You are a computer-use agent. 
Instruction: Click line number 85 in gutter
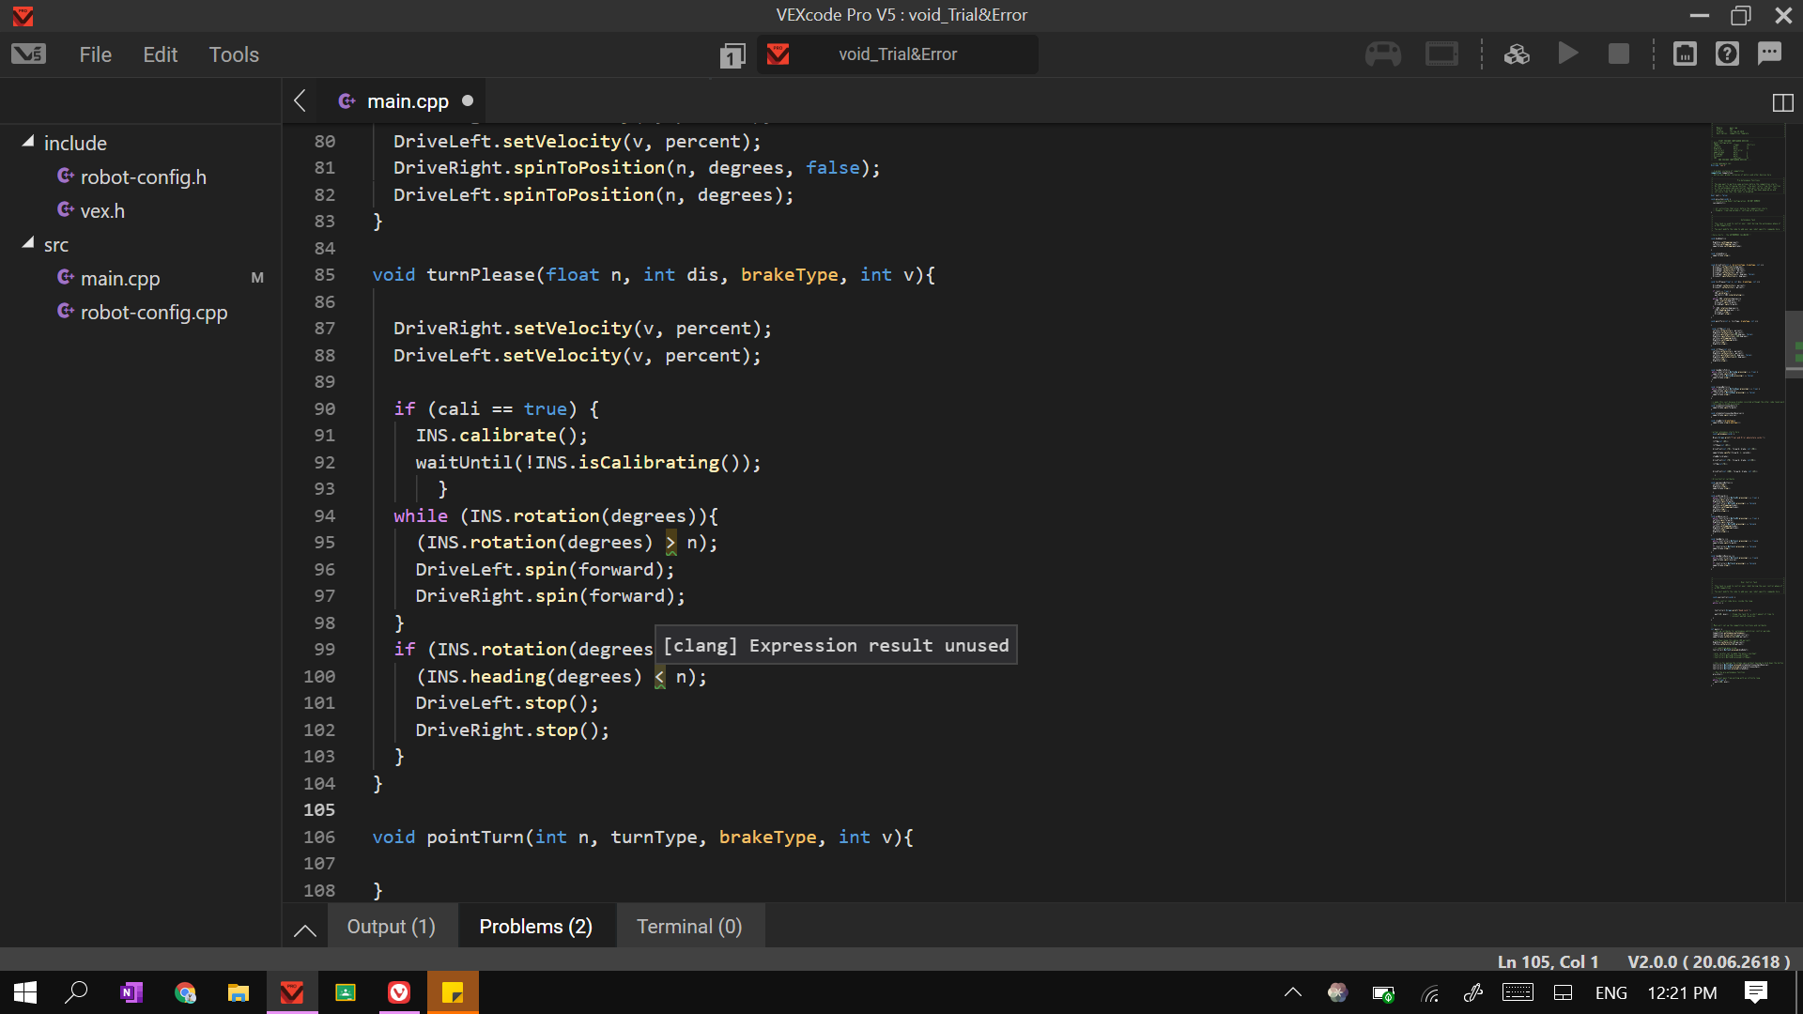point(324,275)
